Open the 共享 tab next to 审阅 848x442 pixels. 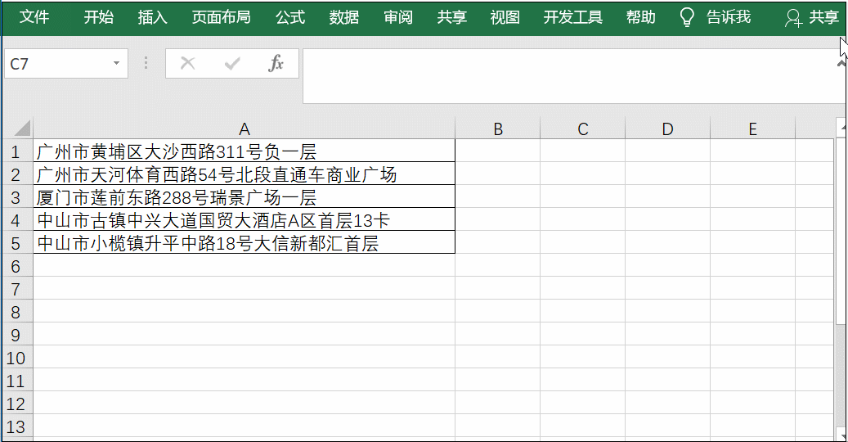coord(451,17)
